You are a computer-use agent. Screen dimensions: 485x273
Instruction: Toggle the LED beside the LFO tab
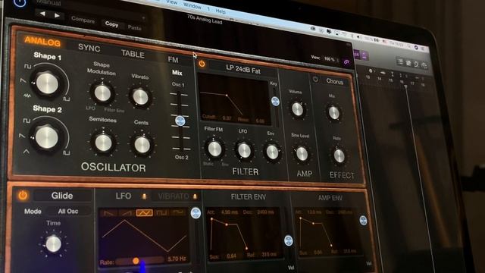(x=144, y=196)
